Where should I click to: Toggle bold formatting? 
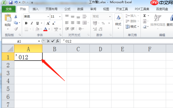point(26,23)
